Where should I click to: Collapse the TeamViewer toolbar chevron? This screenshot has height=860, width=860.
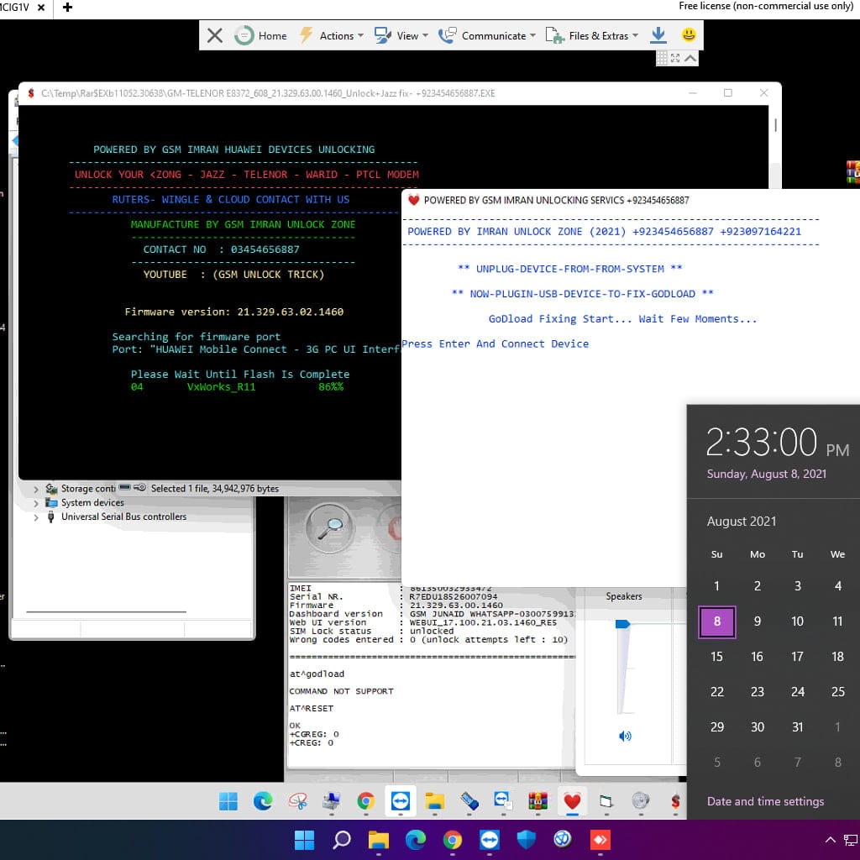690,58
